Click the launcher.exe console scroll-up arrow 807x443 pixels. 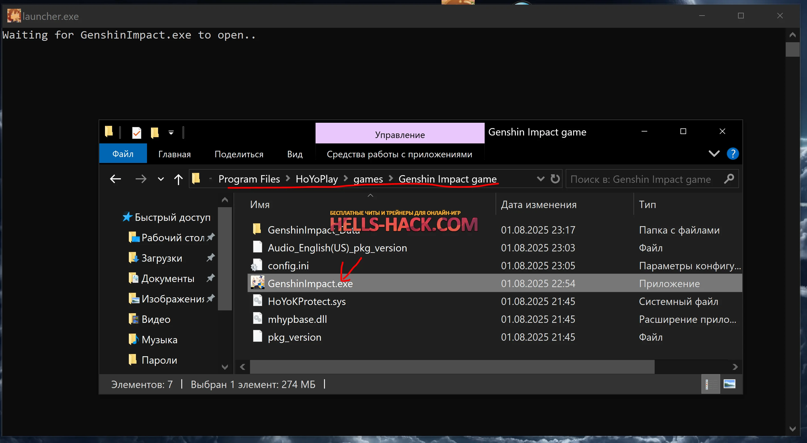pos(793,35)
